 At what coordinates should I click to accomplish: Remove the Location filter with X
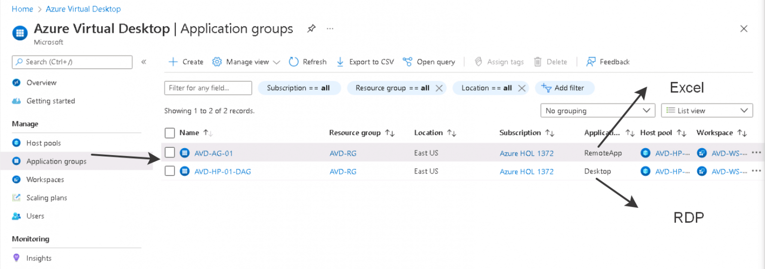tap(521, 88)
